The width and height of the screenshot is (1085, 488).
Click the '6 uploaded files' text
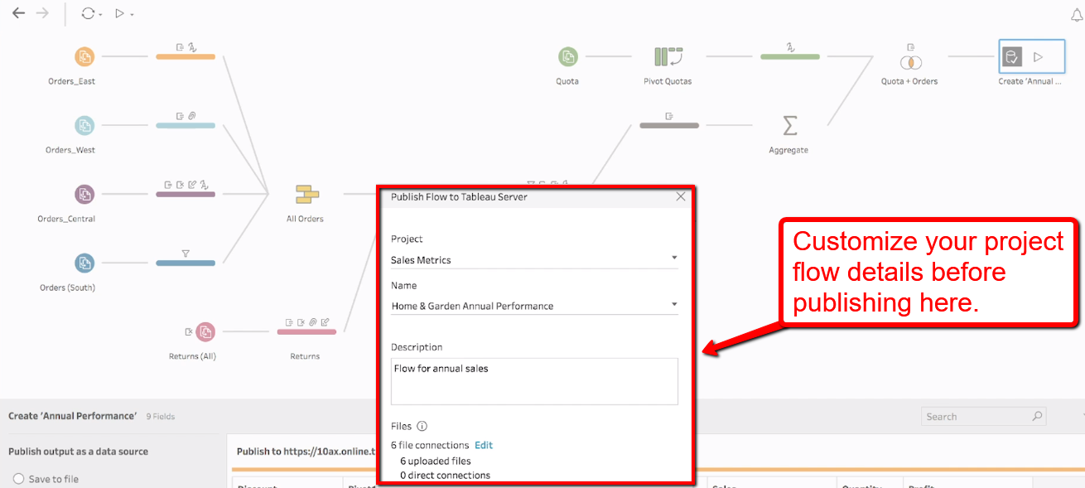[x=436, y=461]
